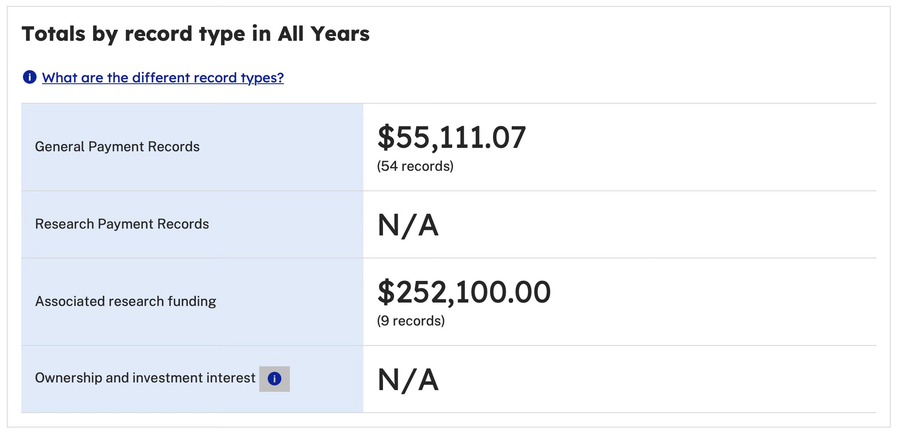Select the Associated research funding label

(x=126, y=301)
